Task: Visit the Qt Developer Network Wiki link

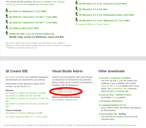Action: pos(65,100)
